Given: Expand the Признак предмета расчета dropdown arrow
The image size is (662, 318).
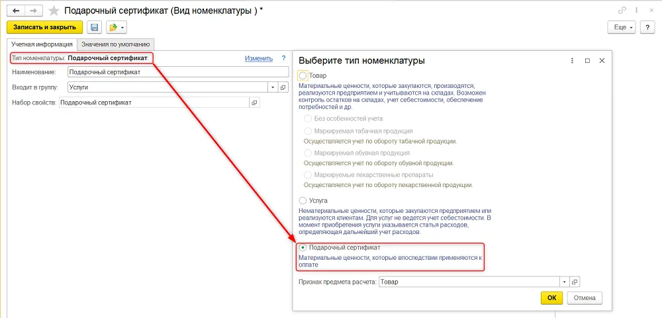Looking at the screenshot, I should (x=565, y=282).
